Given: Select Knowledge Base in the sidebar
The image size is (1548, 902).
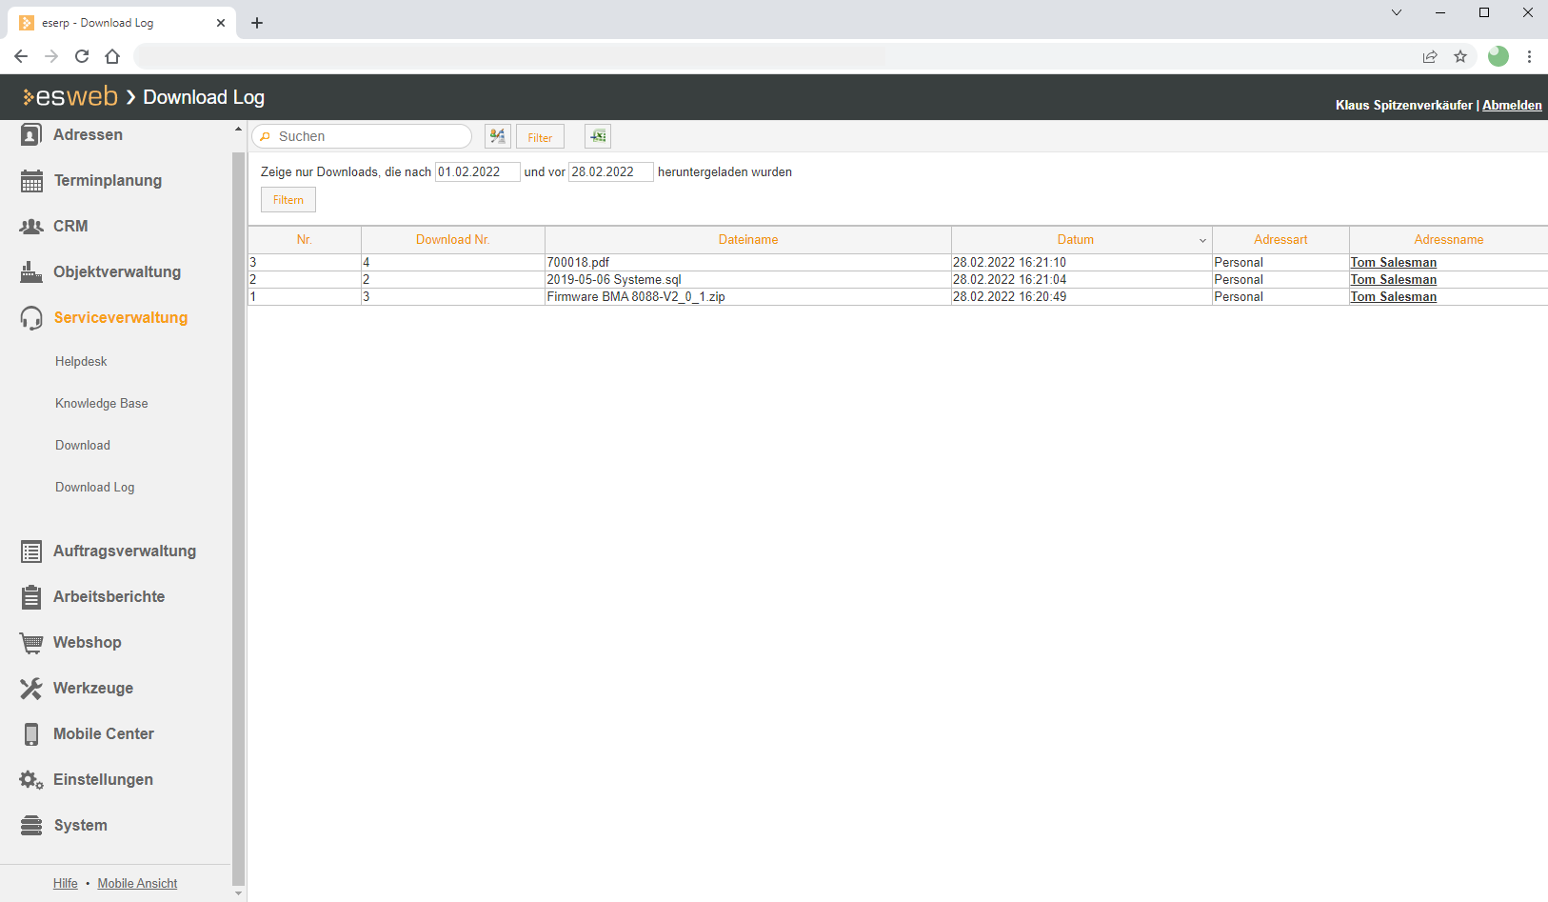Looking at the screenshot, I should 101,404.
